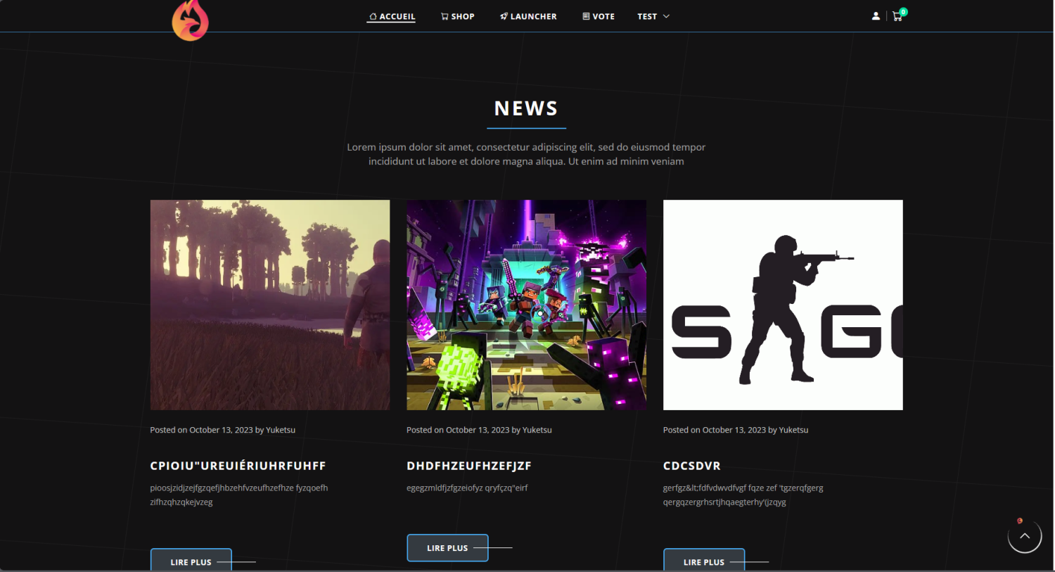Open the LAUNCHER menu item
The height and width of the screenshot is (572, 1055).
[x=528, y=16]
